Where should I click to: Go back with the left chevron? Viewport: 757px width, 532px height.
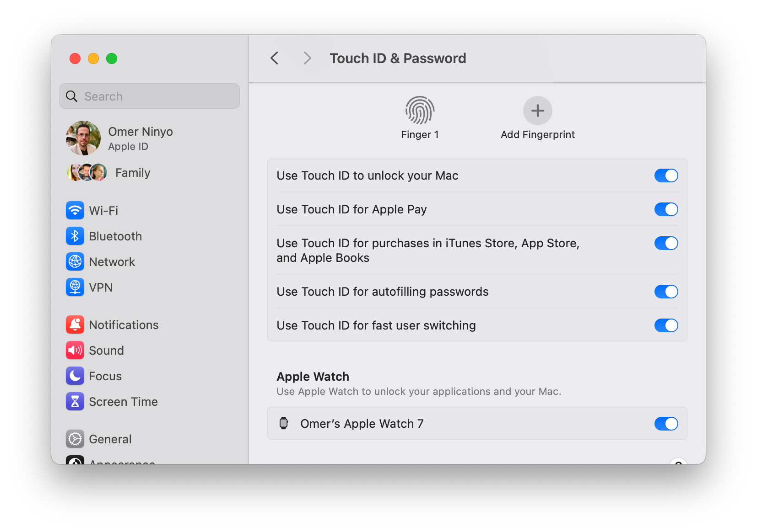[275, 58]
